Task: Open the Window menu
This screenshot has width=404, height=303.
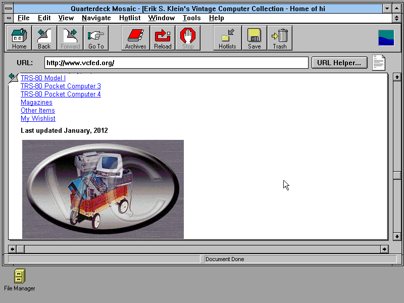Action: 162,18
